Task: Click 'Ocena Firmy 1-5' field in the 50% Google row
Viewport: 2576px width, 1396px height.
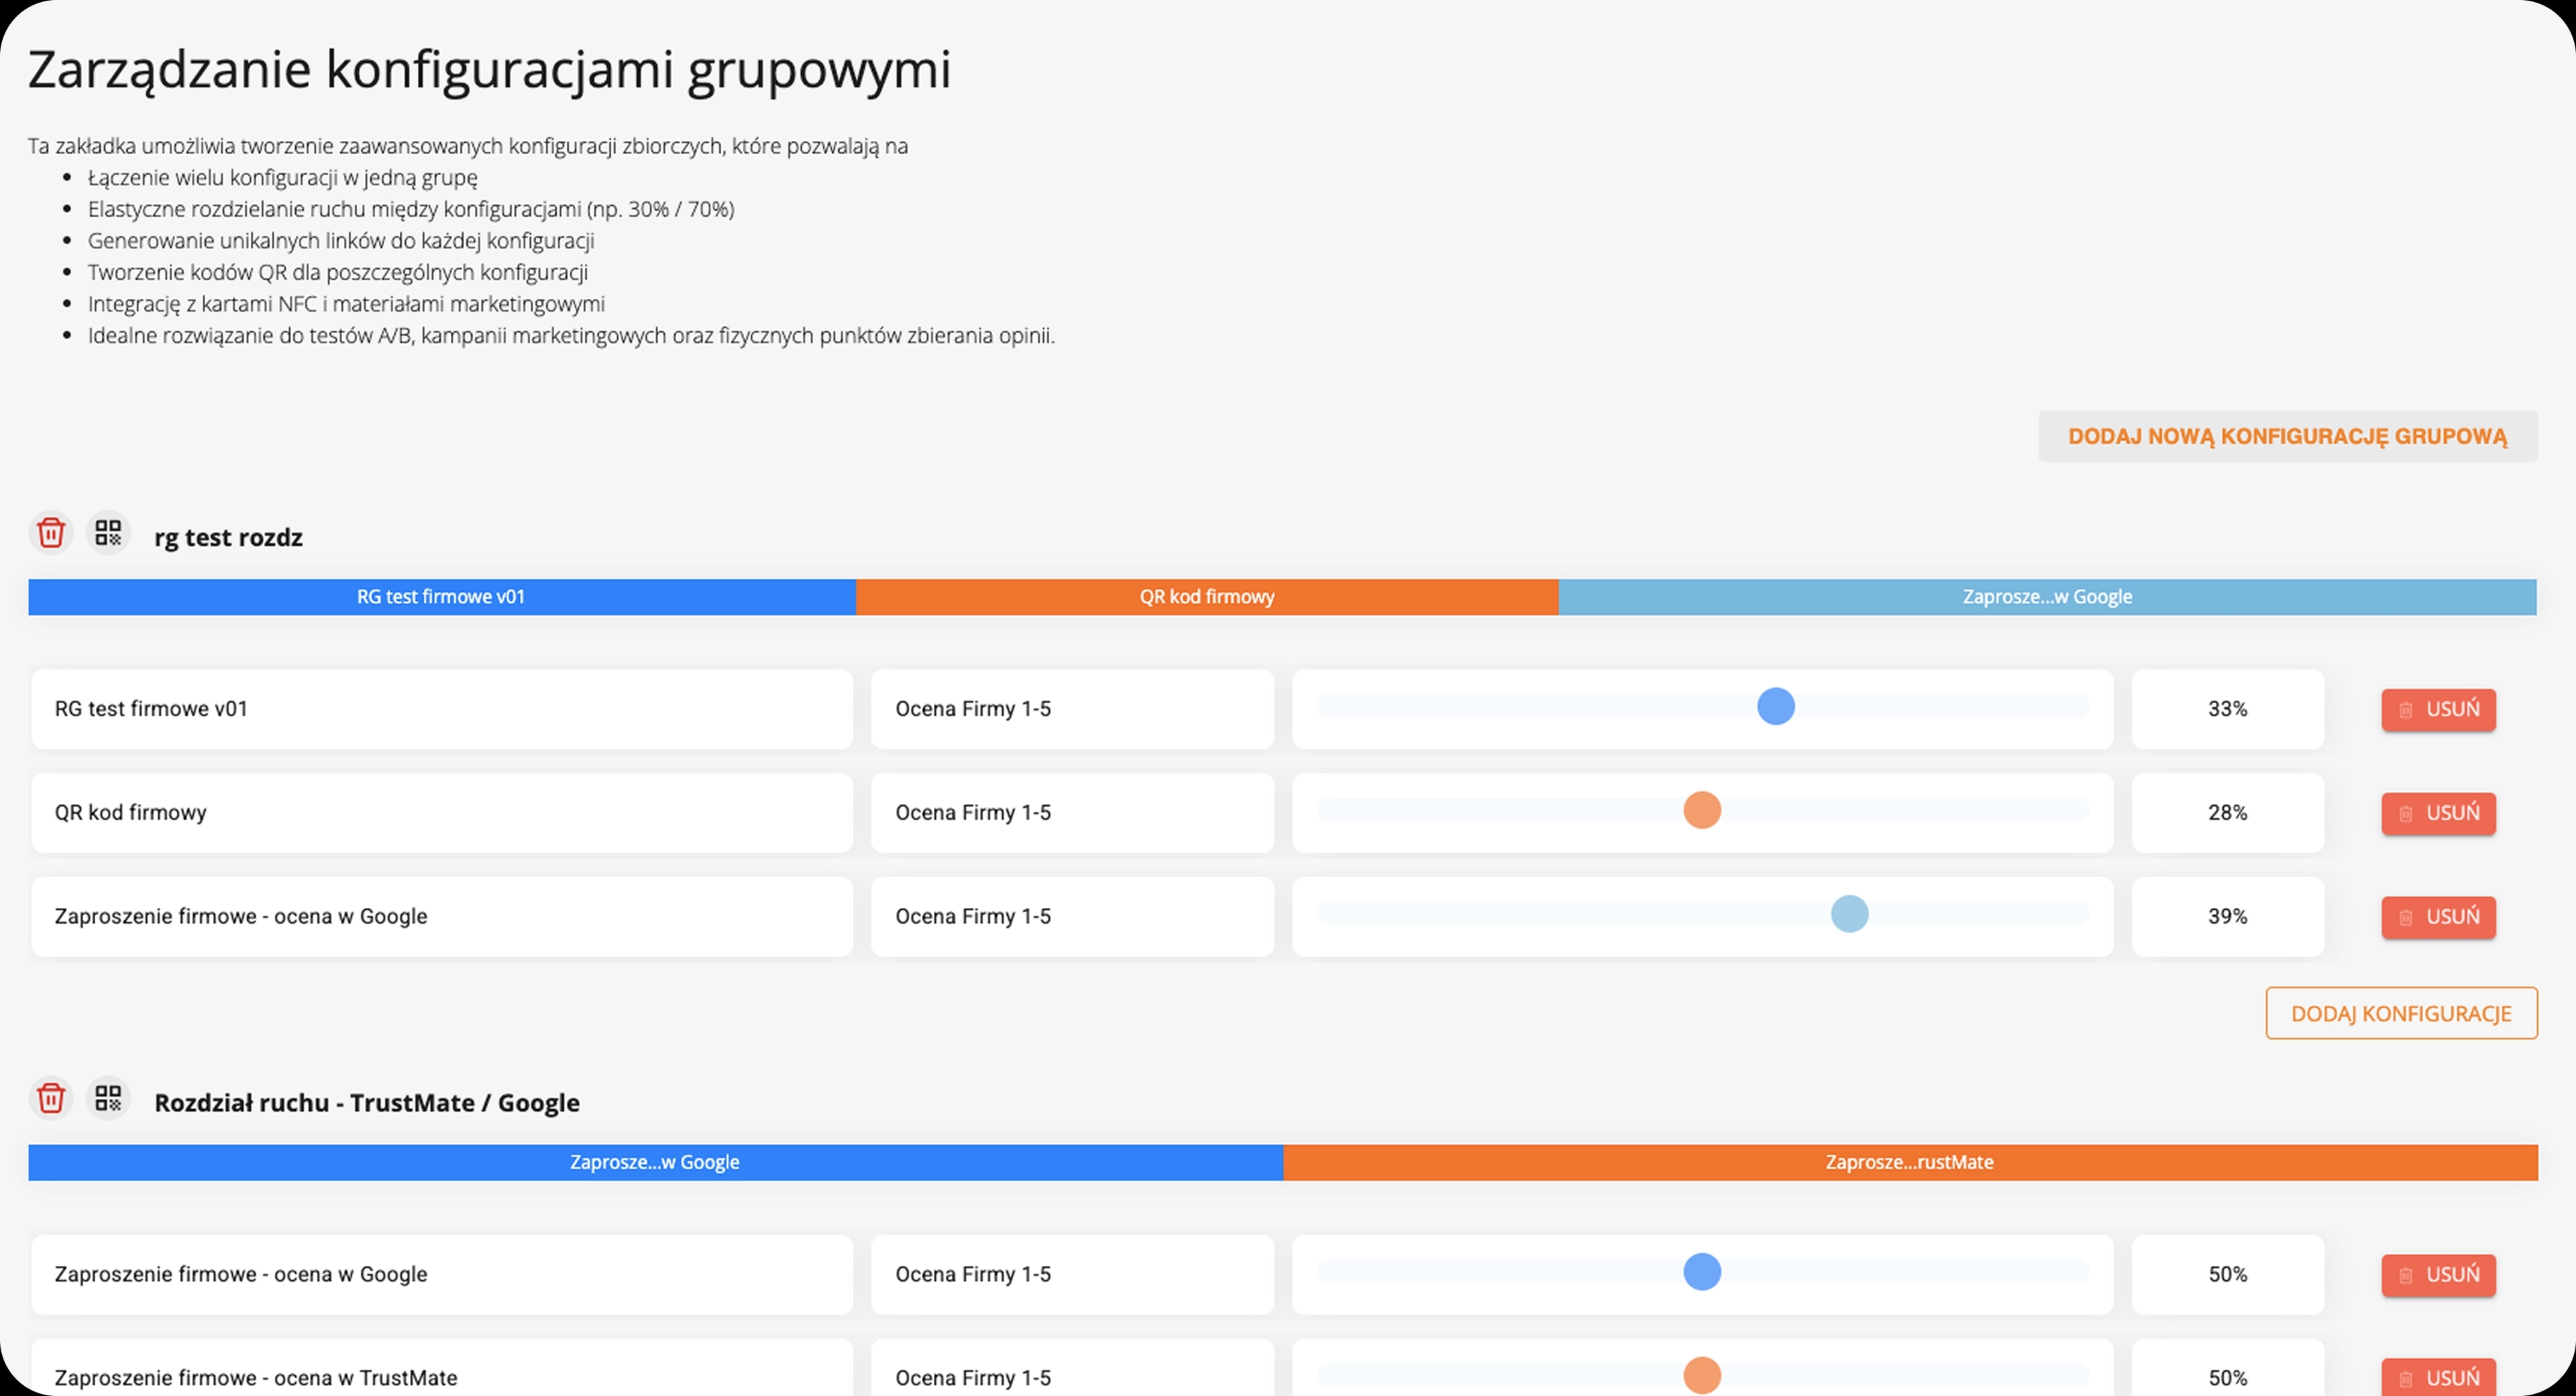Action: [x=1073, y=1275]
